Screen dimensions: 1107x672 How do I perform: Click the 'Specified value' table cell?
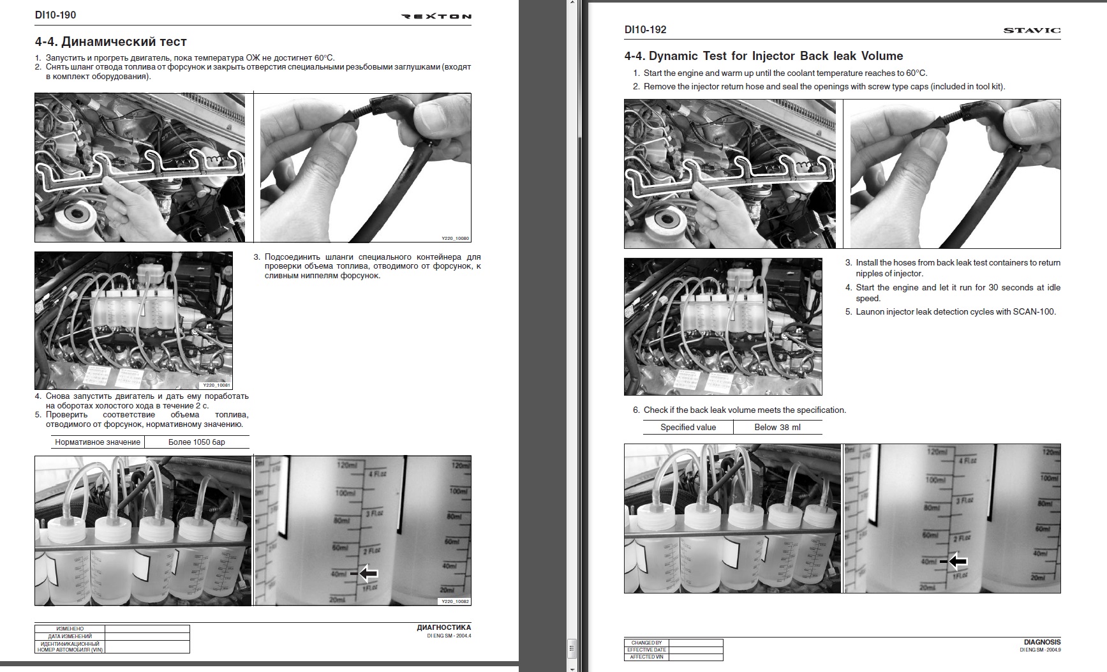point(688,428)
